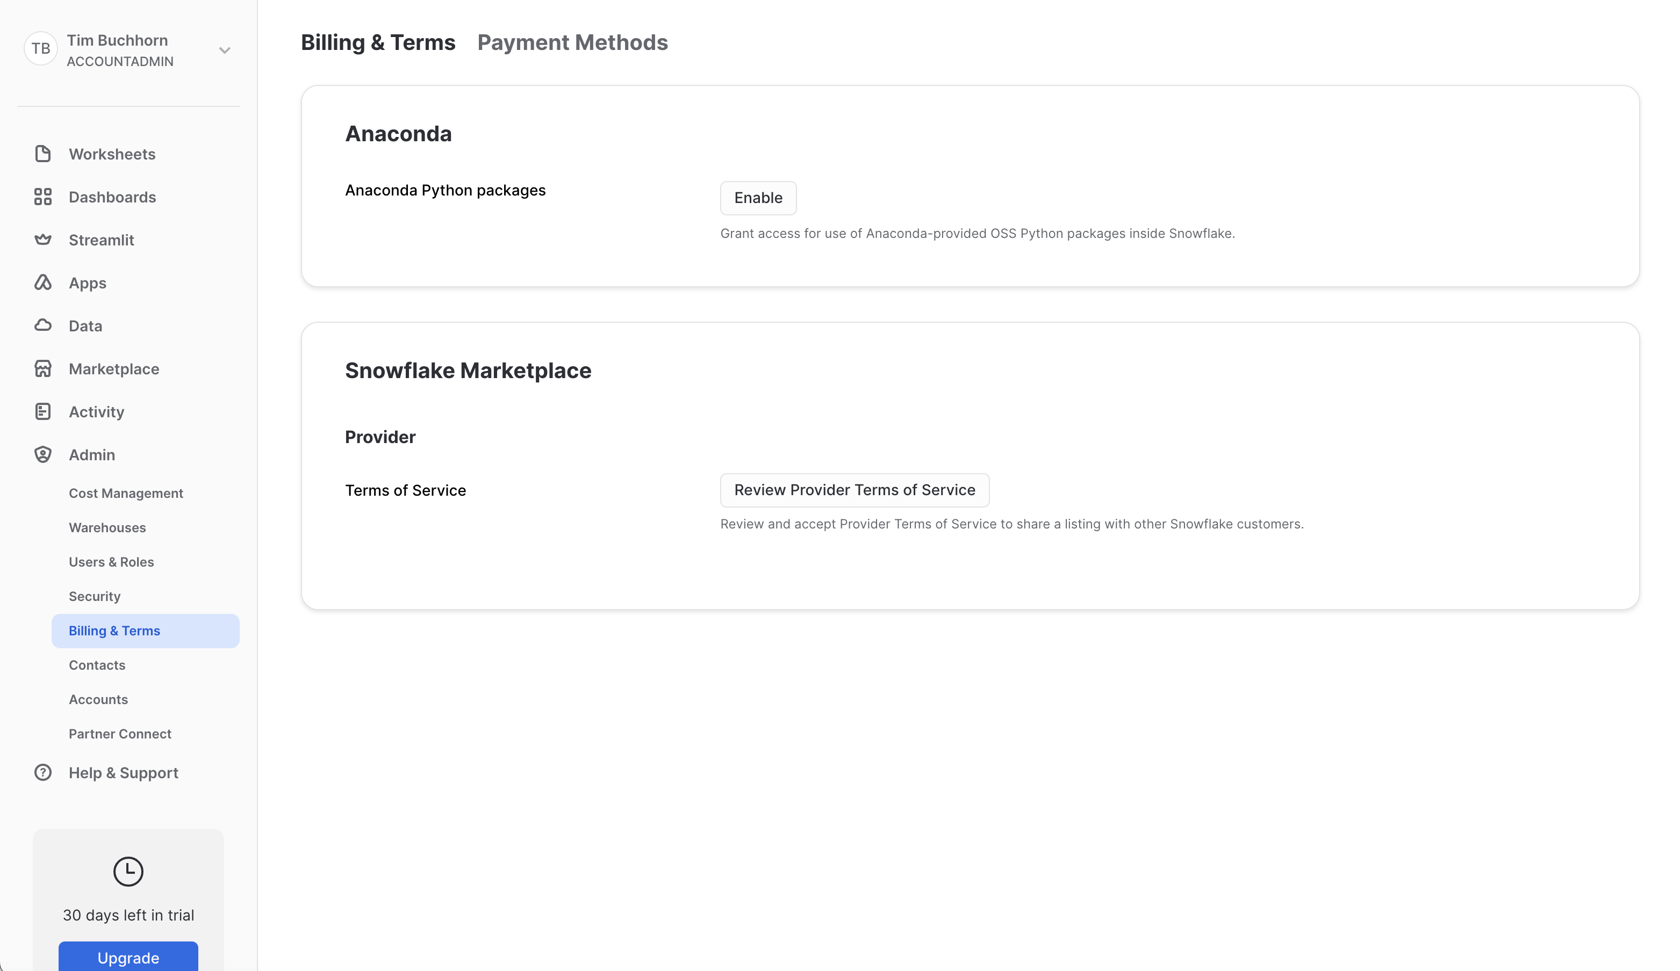Open Review Provider Terms of Service
Screen dimensions: 1680x971
point(854,490)
